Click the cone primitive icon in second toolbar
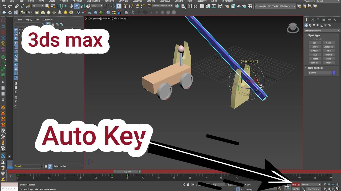This screenshot has height=191, width=341. coord(60,12)
